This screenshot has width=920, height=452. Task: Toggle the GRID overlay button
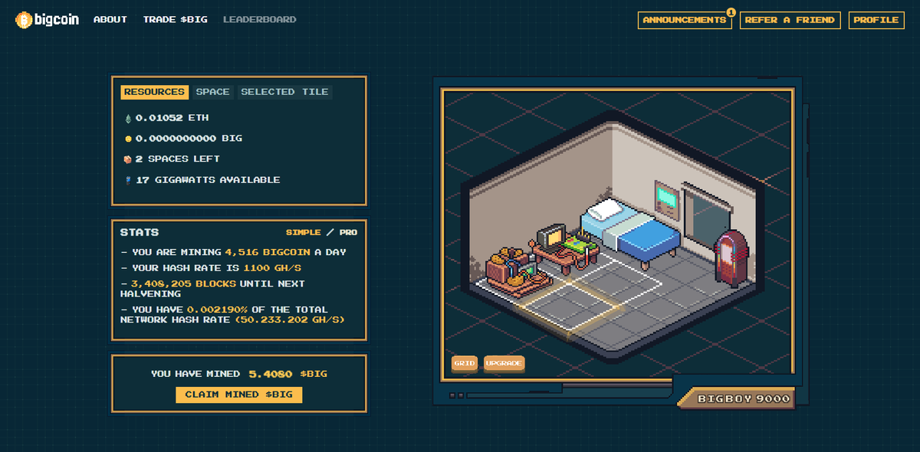[x=465, y=363]
